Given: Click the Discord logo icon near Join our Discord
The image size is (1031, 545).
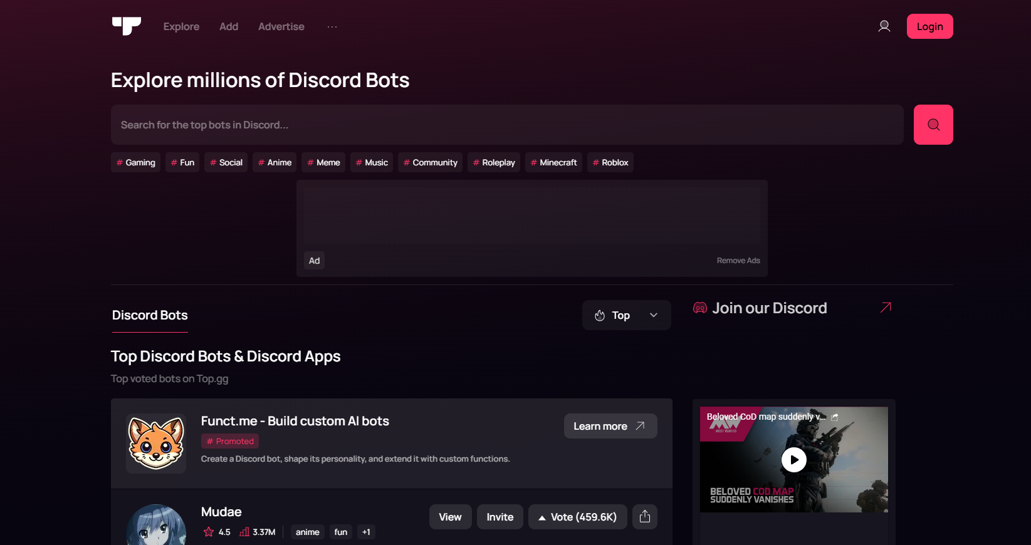Looking at the screenshot, I should pos(700,308).
